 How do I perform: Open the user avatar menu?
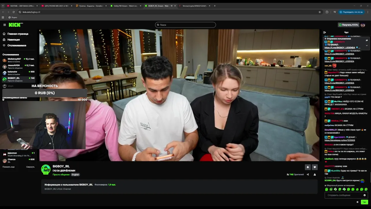(363, 25)
